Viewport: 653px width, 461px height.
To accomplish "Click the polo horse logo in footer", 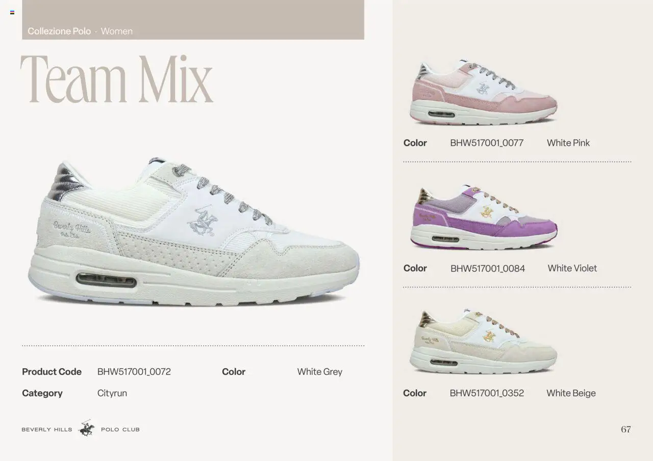I will [86, 428].
